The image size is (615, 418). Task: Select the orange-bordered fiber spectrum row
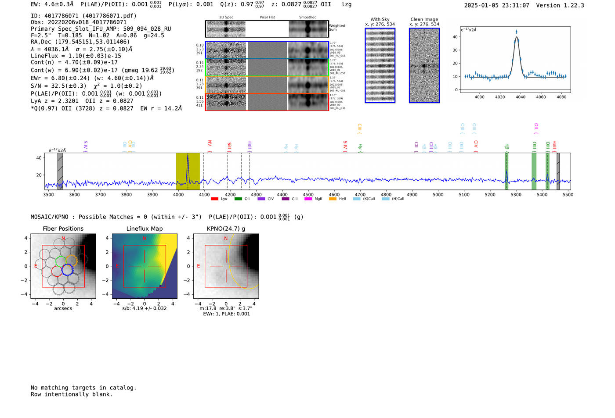[x=267, y=85]
